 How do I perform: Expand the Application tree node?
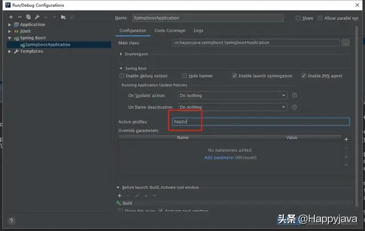point(10,24)
